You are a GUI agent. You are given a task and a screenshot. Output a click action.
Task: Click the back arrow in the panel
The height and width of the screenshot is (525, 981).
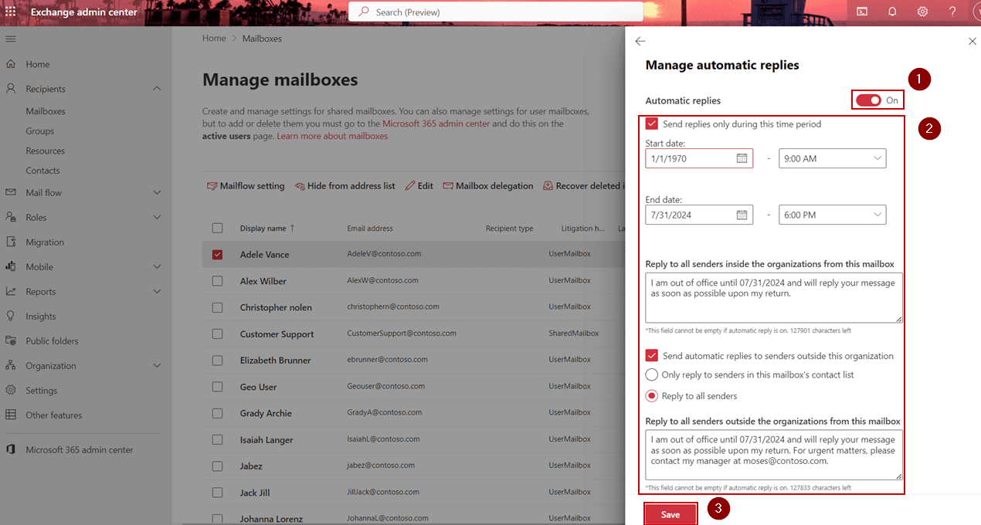pos(640,41)
